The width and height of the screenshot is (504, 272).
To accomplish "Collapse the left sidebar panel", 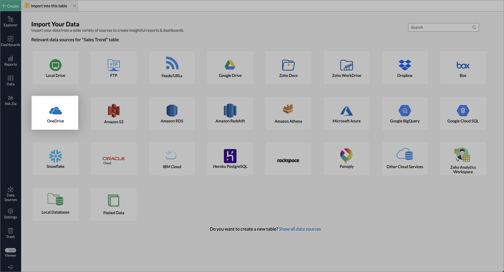I will (11, 267).
